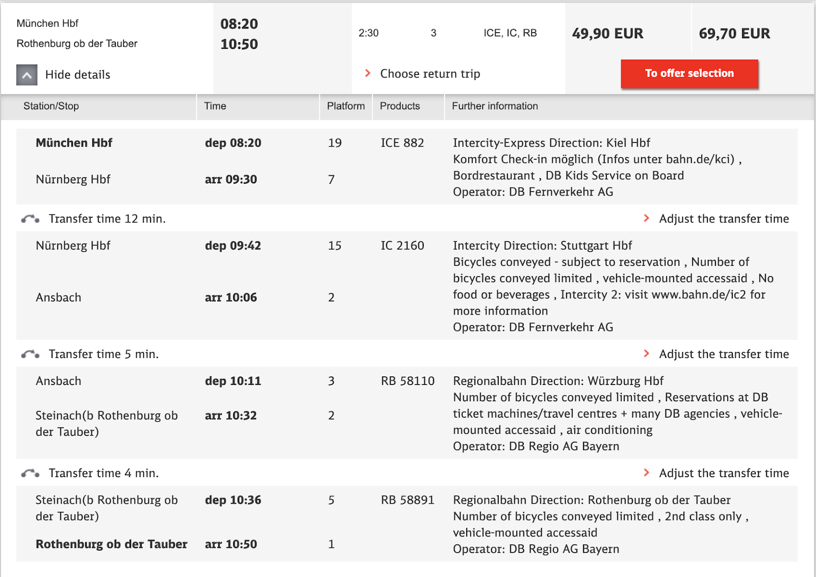Click the Time column header
Image resolution: width=816 pixels, height=577 pixels.
[215, 106]
